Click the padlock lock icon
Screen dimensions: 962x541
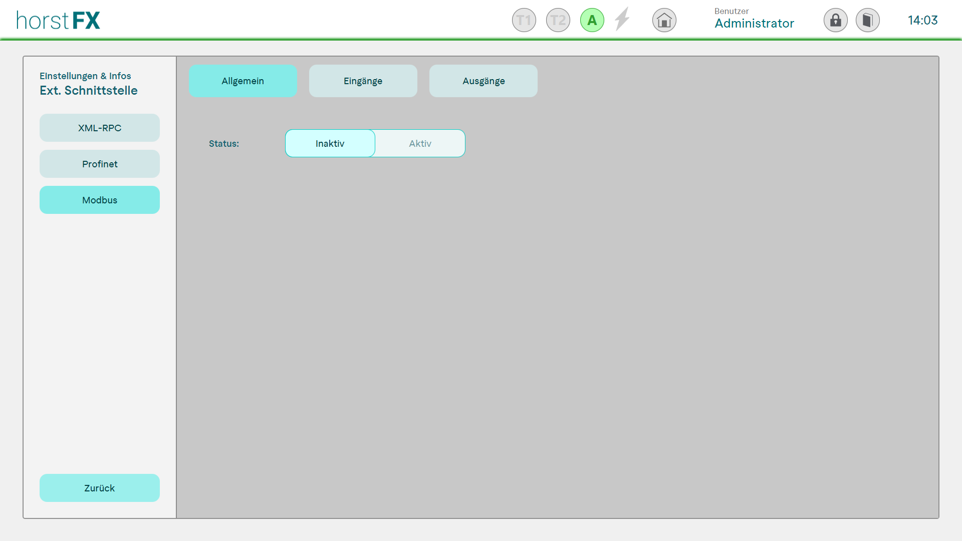click(x=835, y=21)
